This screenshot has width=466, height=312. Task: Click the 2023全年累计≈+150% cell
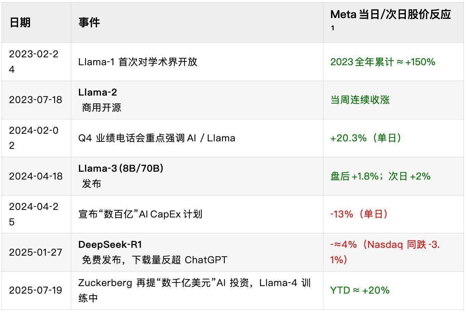[383, 62]
